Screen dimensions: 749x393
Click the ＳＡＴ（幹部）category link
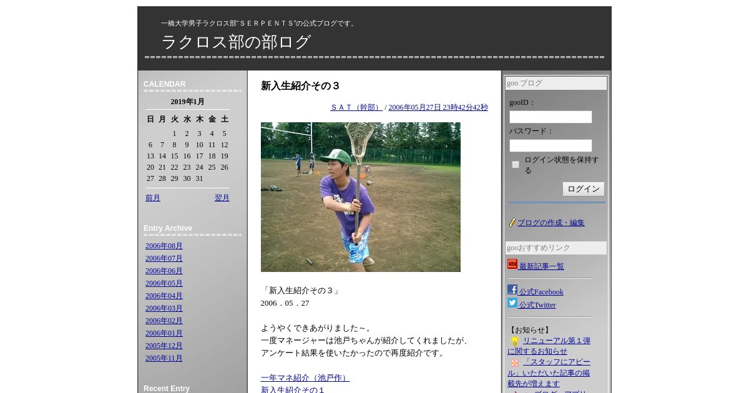[356, 107]
